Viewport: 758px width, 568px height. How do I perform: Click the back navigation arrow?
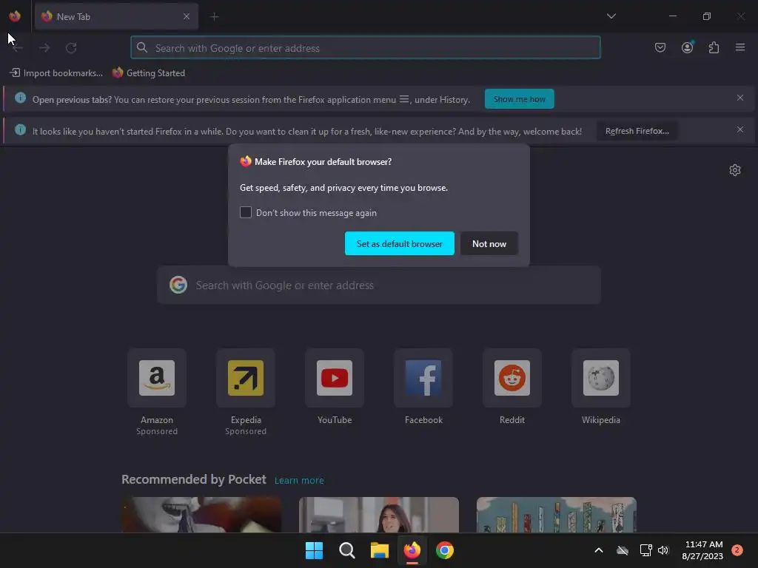[x=18, y=48]
